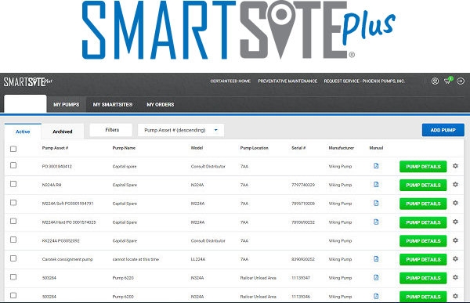Click the "Serial #" column header
This screenshot has height=303, width=470.
coord(298,148)
